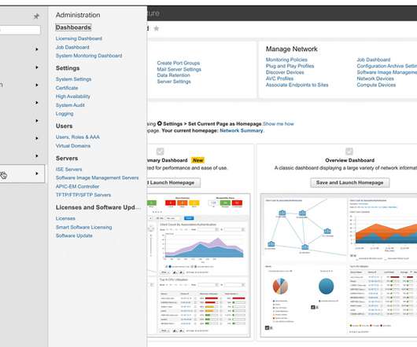This screenshot has height=347, width=417.
Task: Click Server Settings link
Action: pyautogui.click(x=174, y=82)
